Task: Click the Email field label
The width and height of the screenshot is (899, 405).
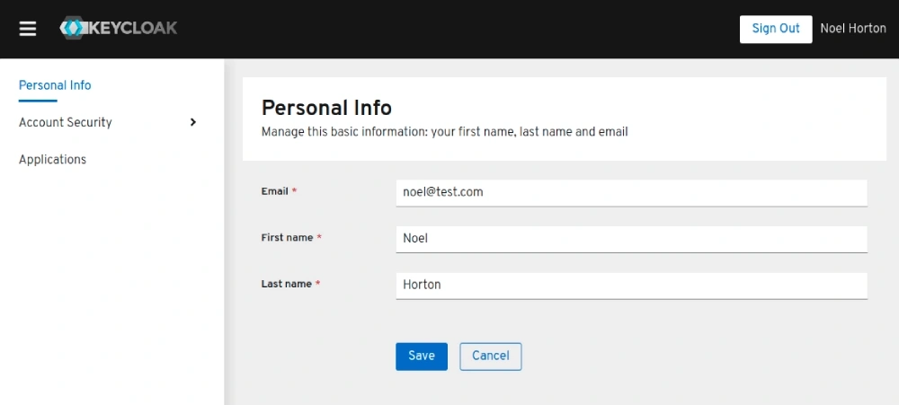Action: coord(274,191)
